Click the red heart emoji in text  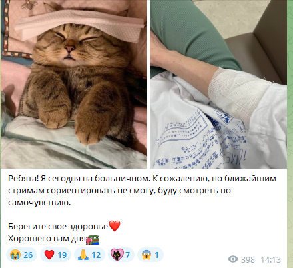click(115, 226)
